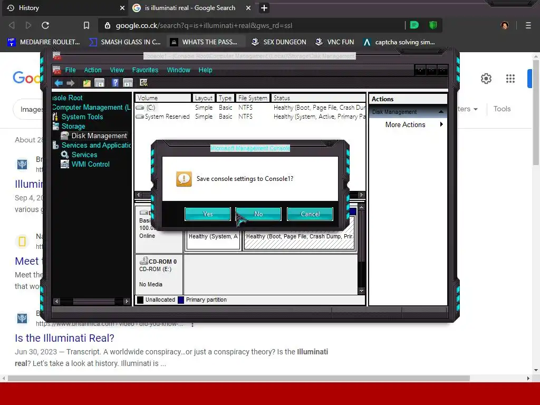Open the File menu in MMC
The image size is (540, 405).
coord(70,70)
